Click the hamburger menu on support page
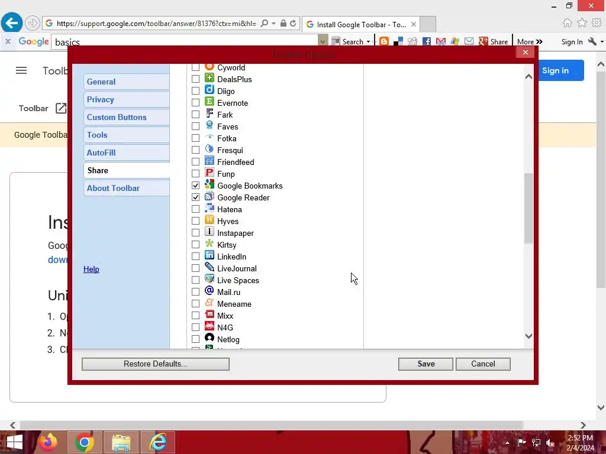This screenshot has height=454, width=606. click(x=21, y=70)
